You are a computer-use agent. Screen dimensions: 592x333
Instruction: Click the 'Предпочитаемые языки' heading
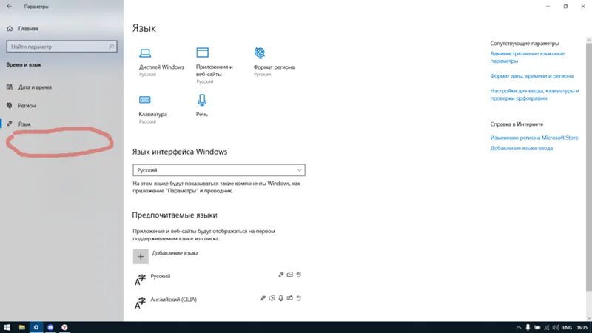(175, 215)
